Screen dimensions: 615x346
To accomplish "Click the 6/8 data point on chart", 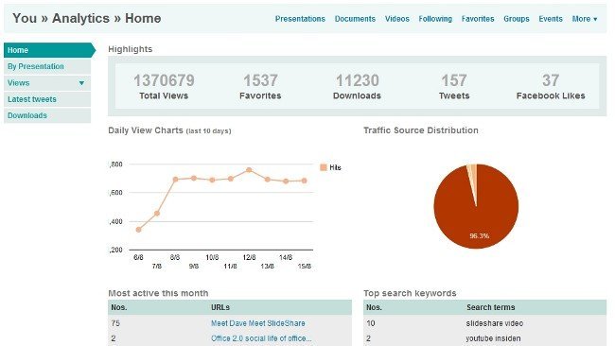I will 138,230.
